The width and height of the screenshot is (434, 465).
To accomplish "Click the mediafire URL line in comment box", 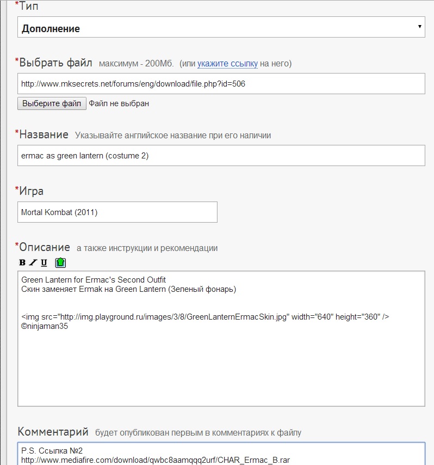I will point(155,460).
